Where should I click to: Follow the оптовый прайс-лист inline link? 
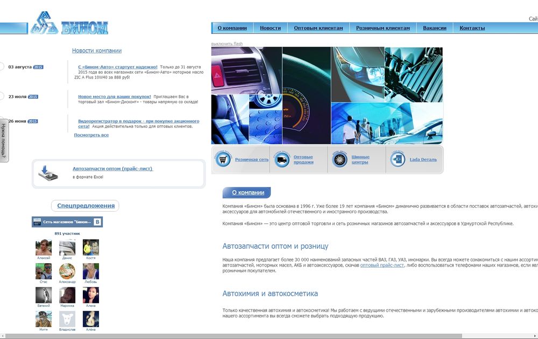coord(382,265)
